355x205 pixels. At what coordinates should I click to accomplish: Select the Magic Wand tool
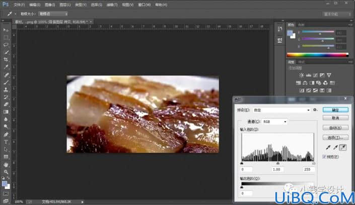[6, 52]
